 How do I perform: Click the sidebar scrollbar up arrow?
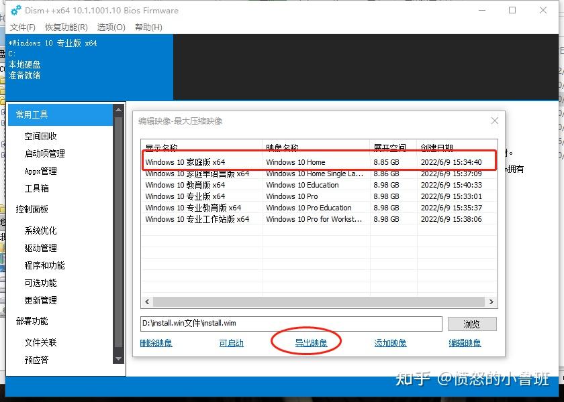click(x=118, y=109)
